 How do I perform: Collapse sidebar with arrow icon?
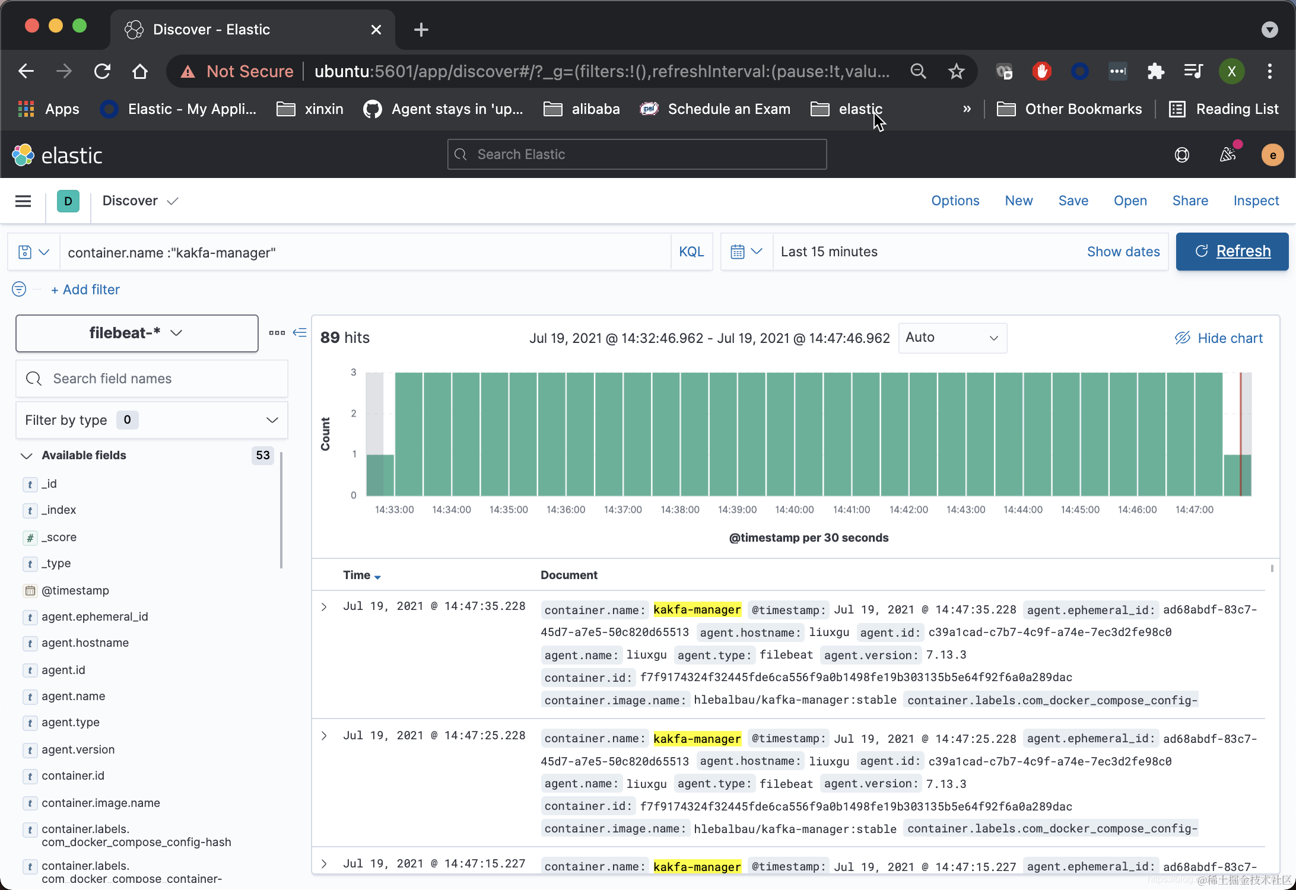click(300, 333)
